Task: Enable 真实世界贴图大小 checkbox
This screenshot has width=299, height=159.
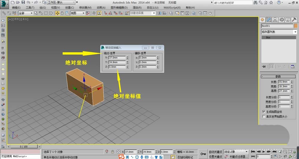Action: tap(264, 116)
